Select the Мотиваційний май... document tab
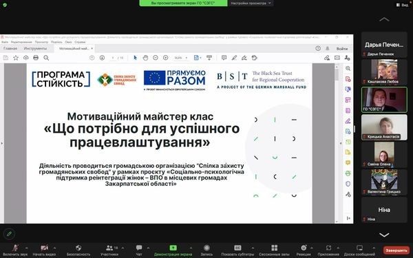This screenshot has width=413, height=258. tap(74, 48)
